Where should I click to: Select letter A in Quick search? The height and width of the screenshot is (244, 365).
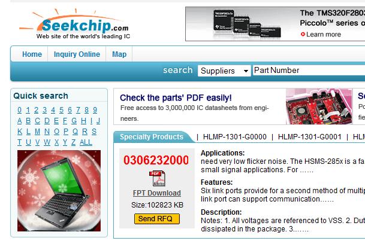coord(20,121)
